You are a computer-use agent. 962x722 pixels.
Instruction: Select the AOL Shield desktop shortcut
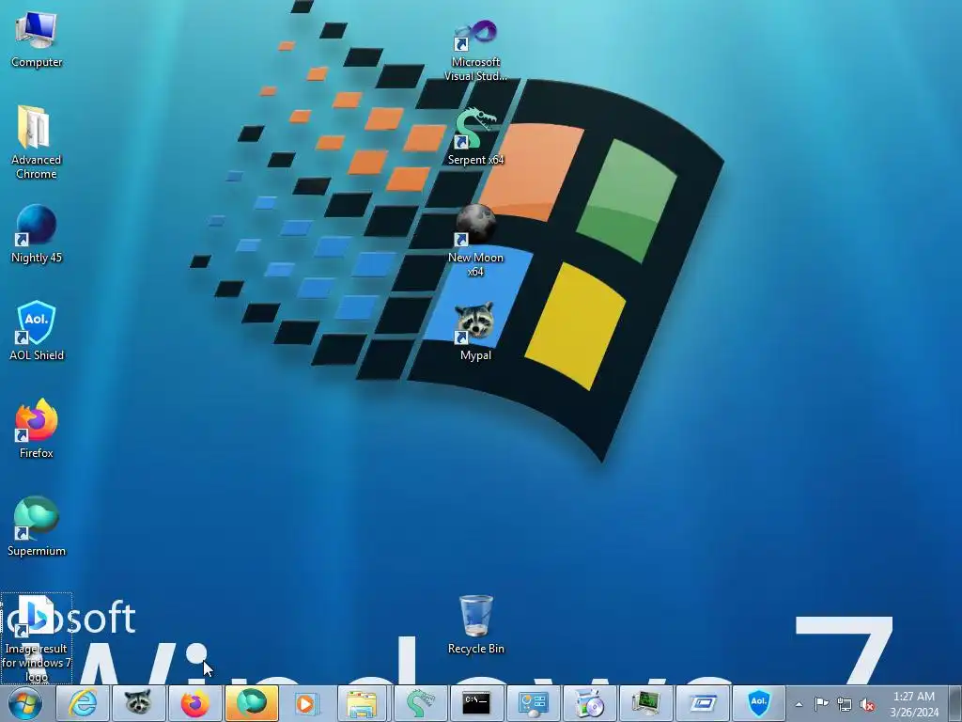37,331
